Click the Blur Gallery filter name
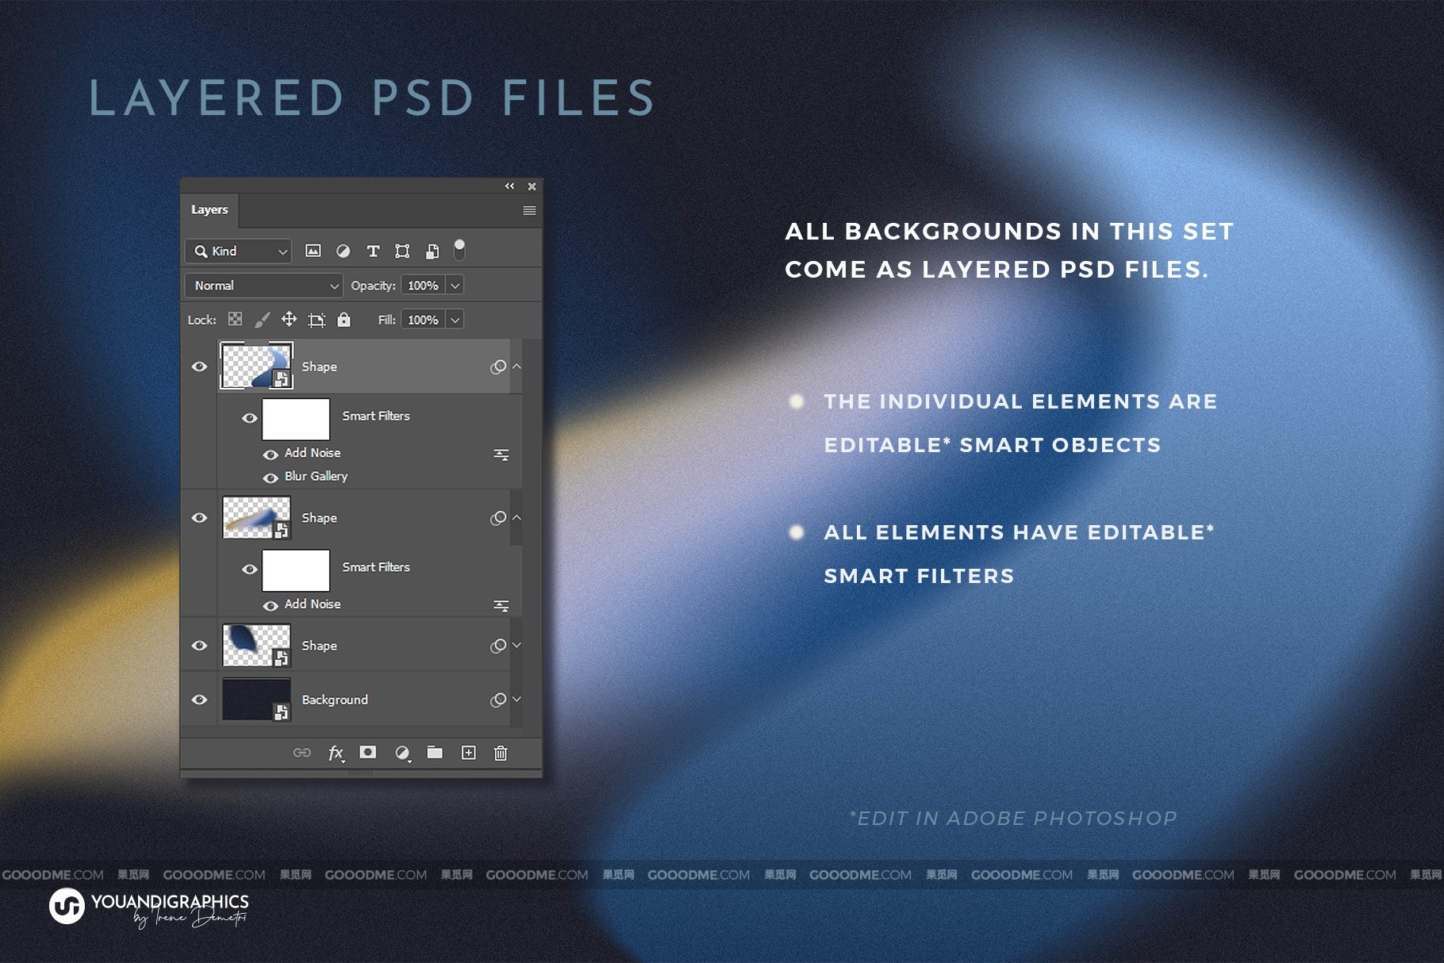The image size is (1444, 963). click(316, 477)
